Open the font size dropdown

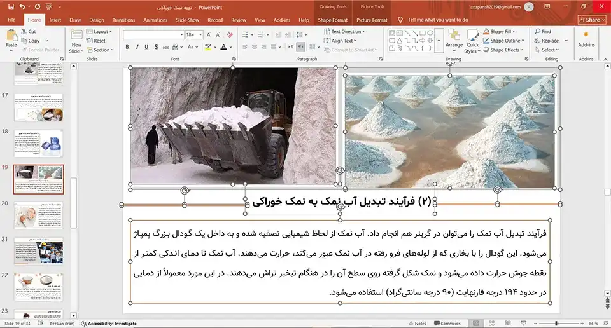point(200,34)
